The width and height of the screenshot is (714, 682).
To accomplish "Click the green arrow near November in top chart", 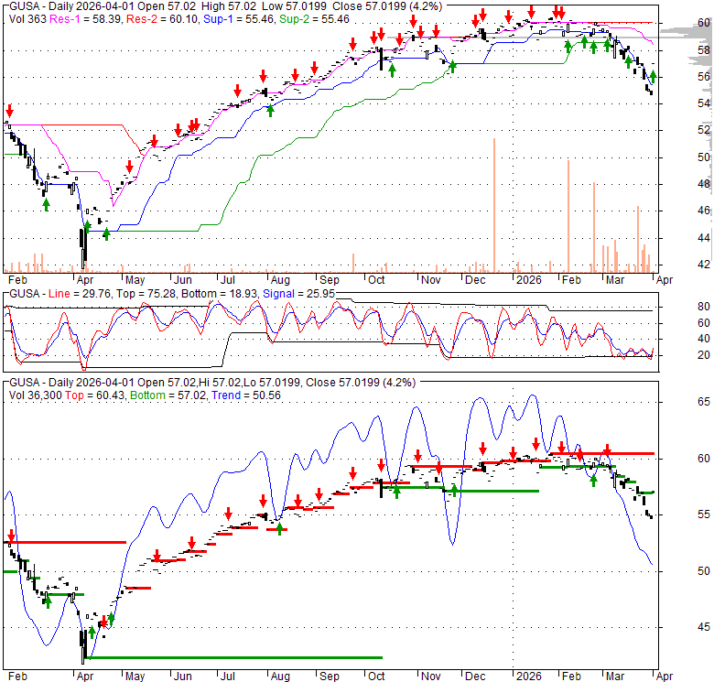I will point(452,65).
